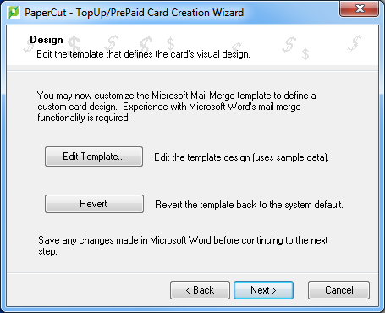The width and height of the screenshot is (385, 313).
Task: Click the 'uses sample data' description text
Action: coord(241,157)
